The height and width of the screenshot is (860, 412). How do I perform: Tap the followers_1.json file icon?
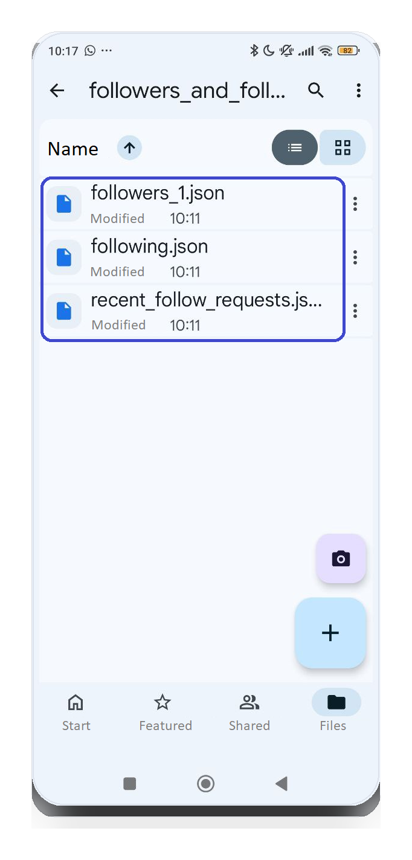[x=63, y=204]
